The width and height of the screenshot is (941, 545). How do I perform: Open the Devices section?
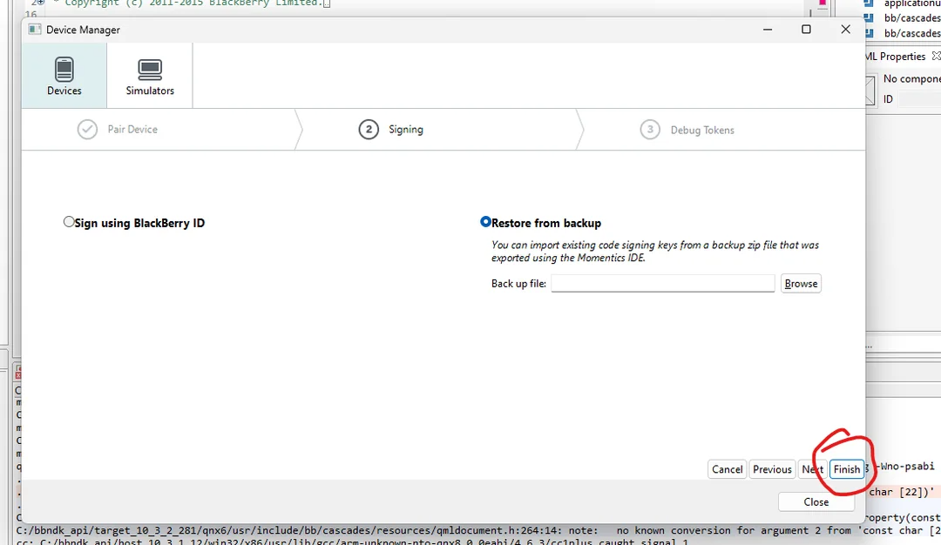(x=64, y=76)
